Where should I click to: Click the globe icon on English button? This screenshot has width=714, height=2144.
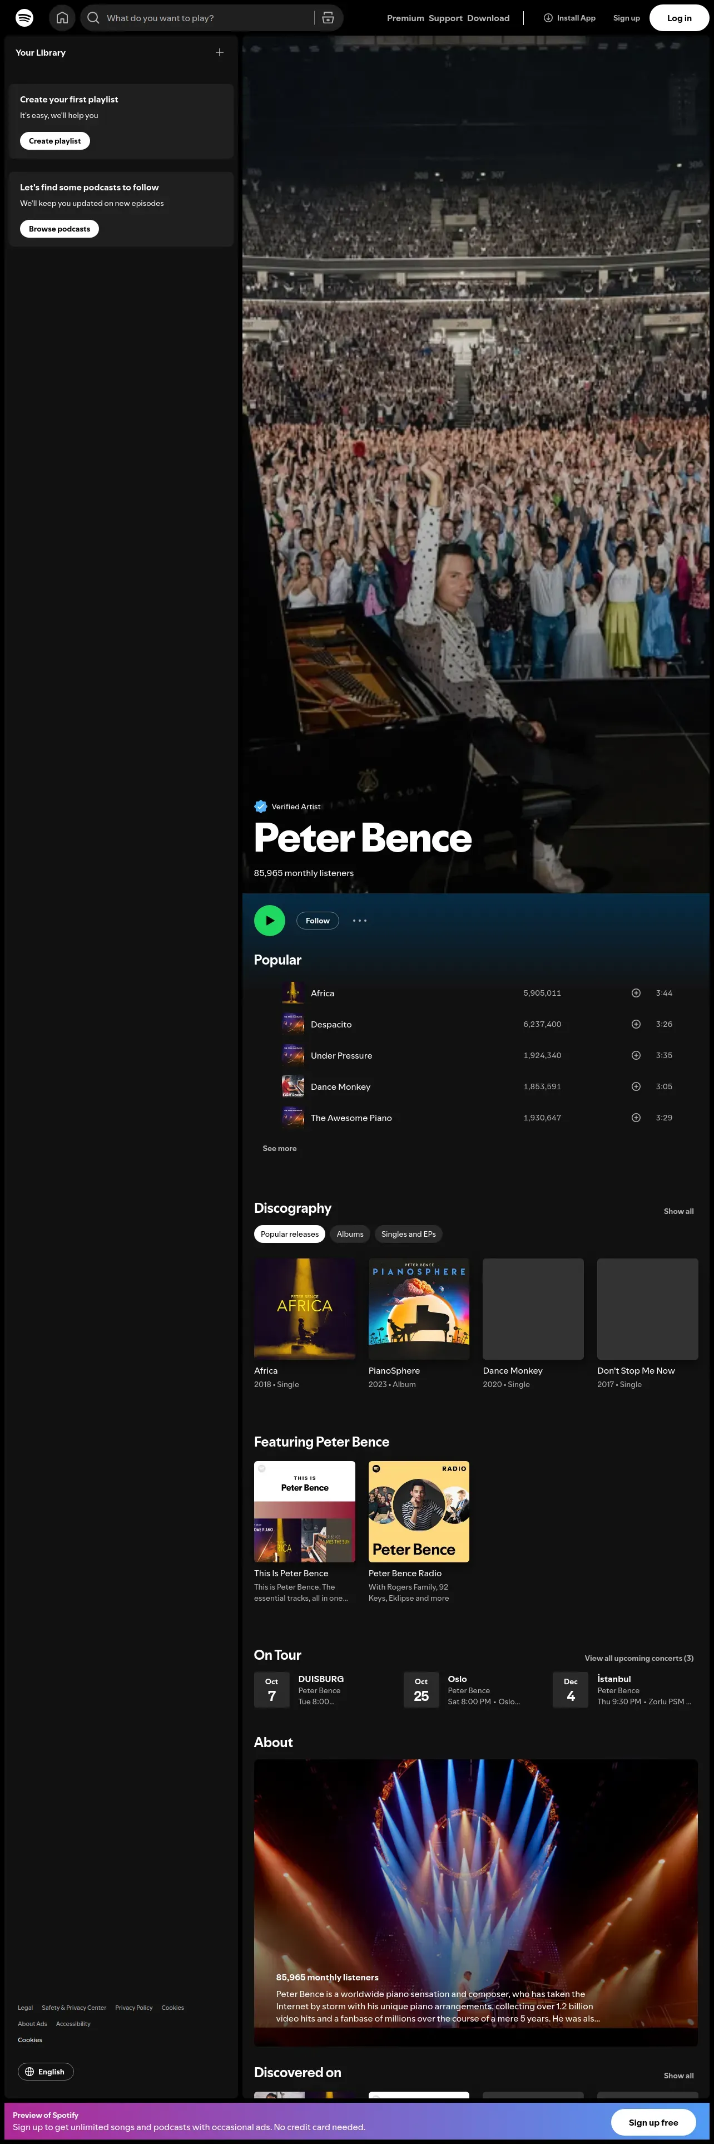pos(30,2072)
